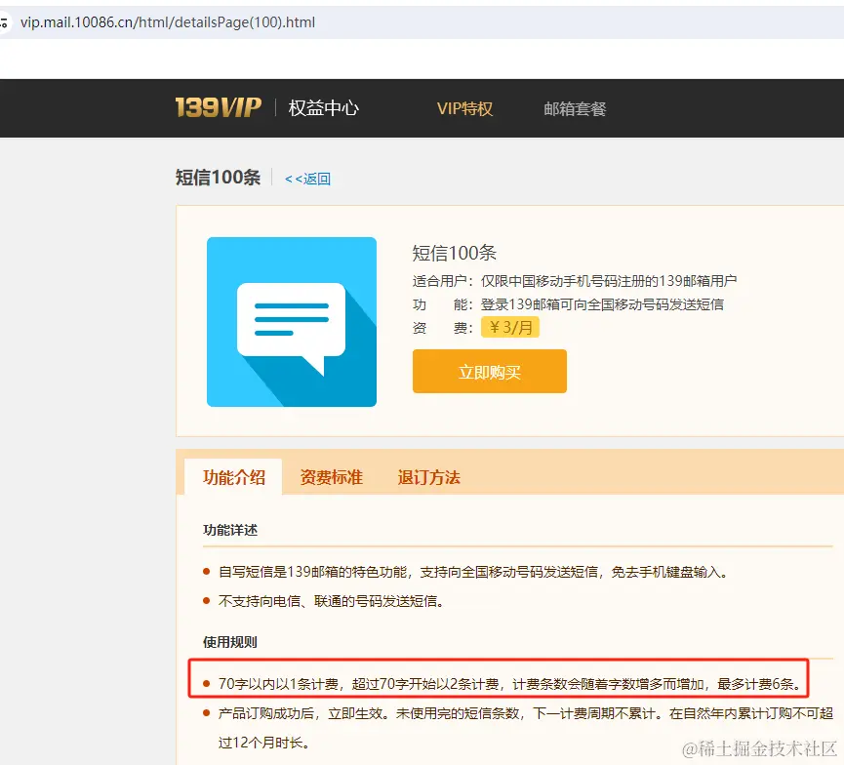Switch to the 功能介绍 tab

233,477
